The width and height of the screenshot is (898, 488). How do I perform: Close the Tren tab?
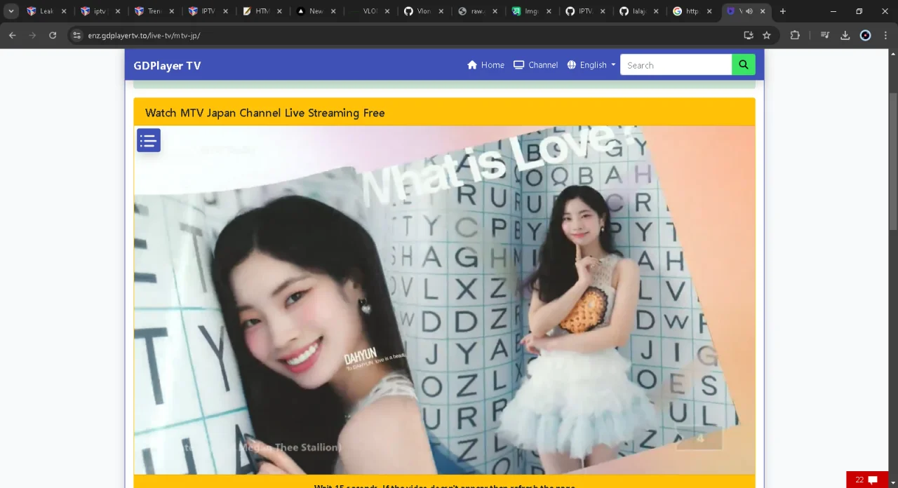(171, 11)
